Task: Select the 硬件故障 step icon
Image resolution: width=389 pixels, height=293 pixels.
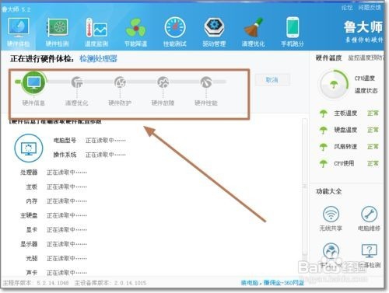Action: pyautogui.click(x=163, y=82)
